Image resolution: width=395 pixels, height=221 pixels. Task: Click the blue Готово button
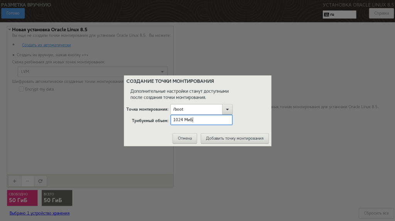pyautogui.click(x=13, y=13)
